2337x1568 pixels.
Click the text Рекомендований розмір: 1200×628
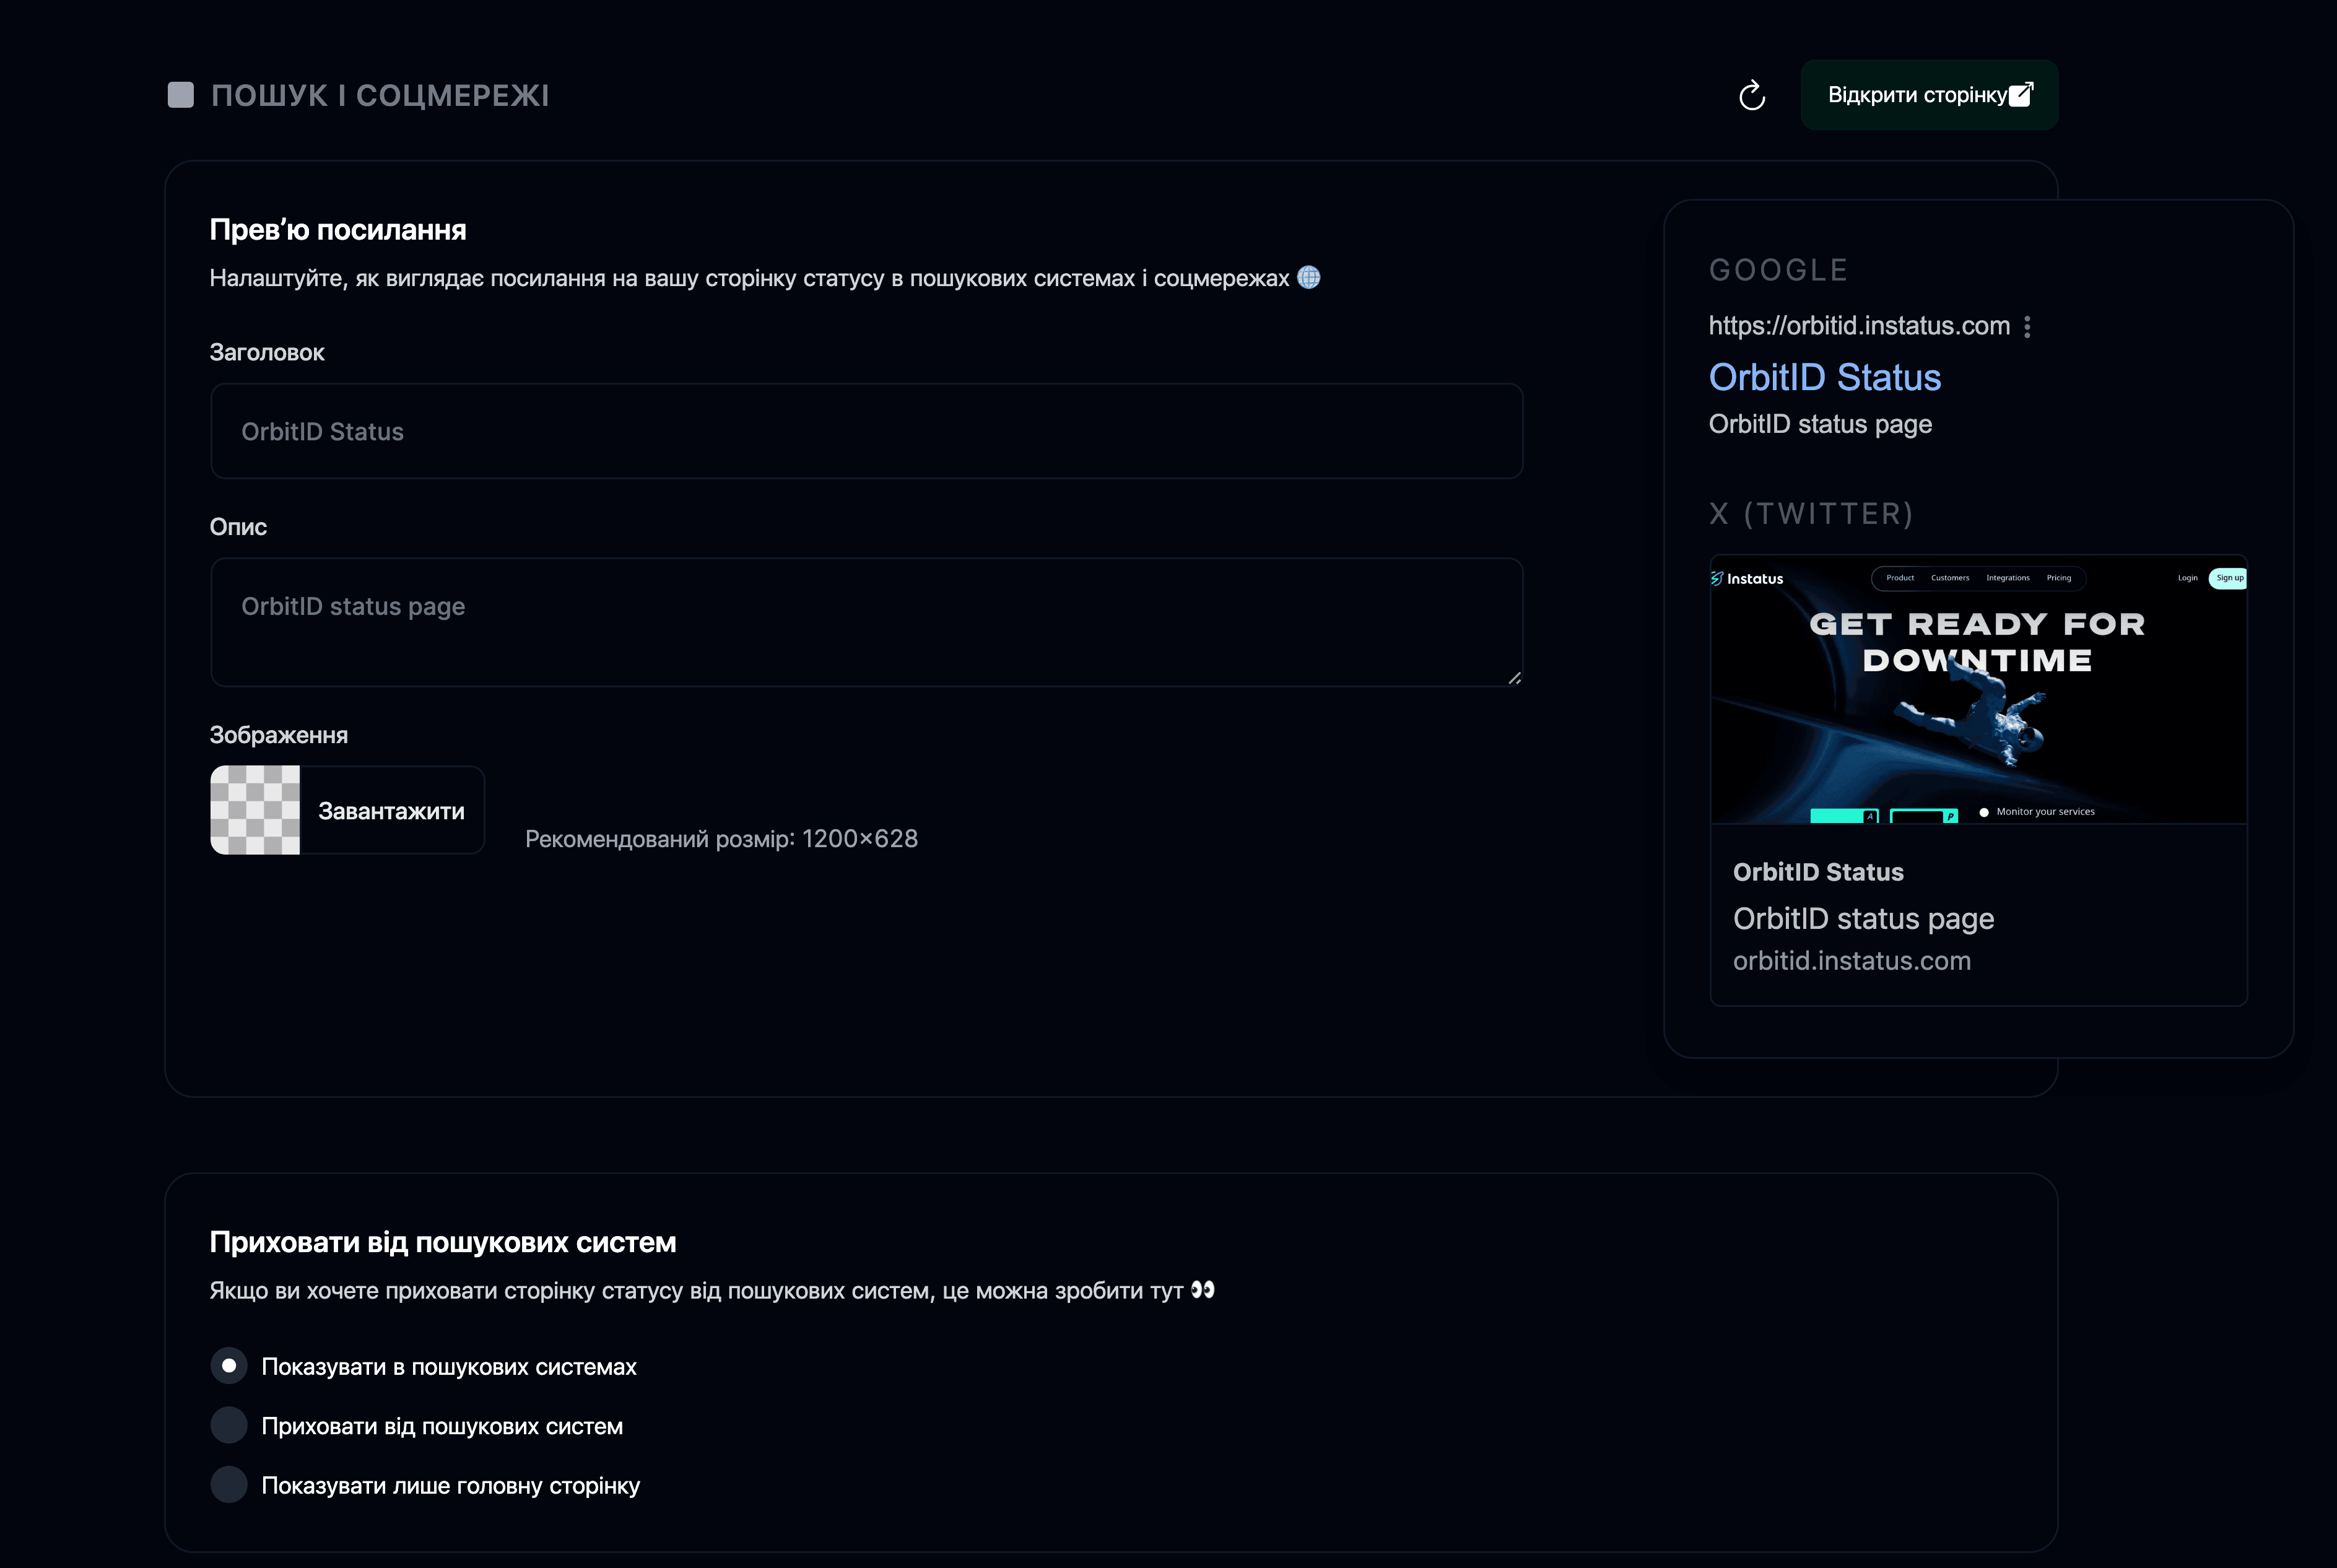coord(722,839)
